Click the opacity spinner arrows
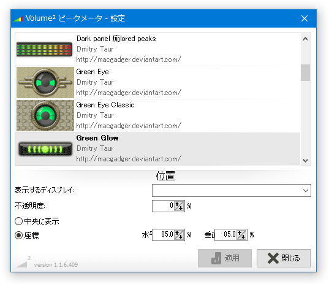Viewport: 329px width, 284px height. (179, 206)
